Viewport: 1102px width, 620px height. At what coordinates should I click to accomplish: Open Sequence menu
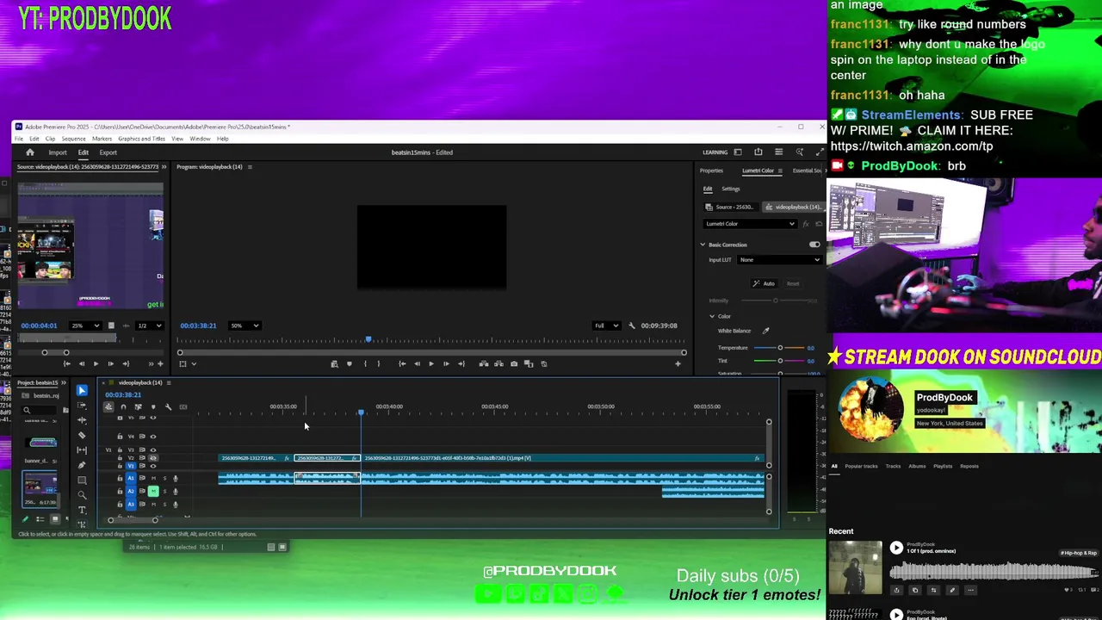(x=73, y=139)
